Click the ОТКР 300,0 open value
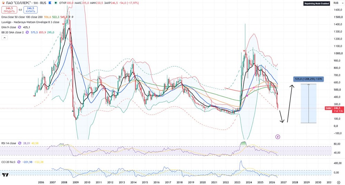This screenshot has height=185, width=345. click(x=67, y=3)
